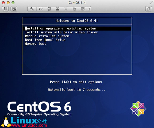Image resolution: width=154 pixels, height=128 pixels.
Task: Click the CD/DVD drive icon
Action: [x=57, y=9]
